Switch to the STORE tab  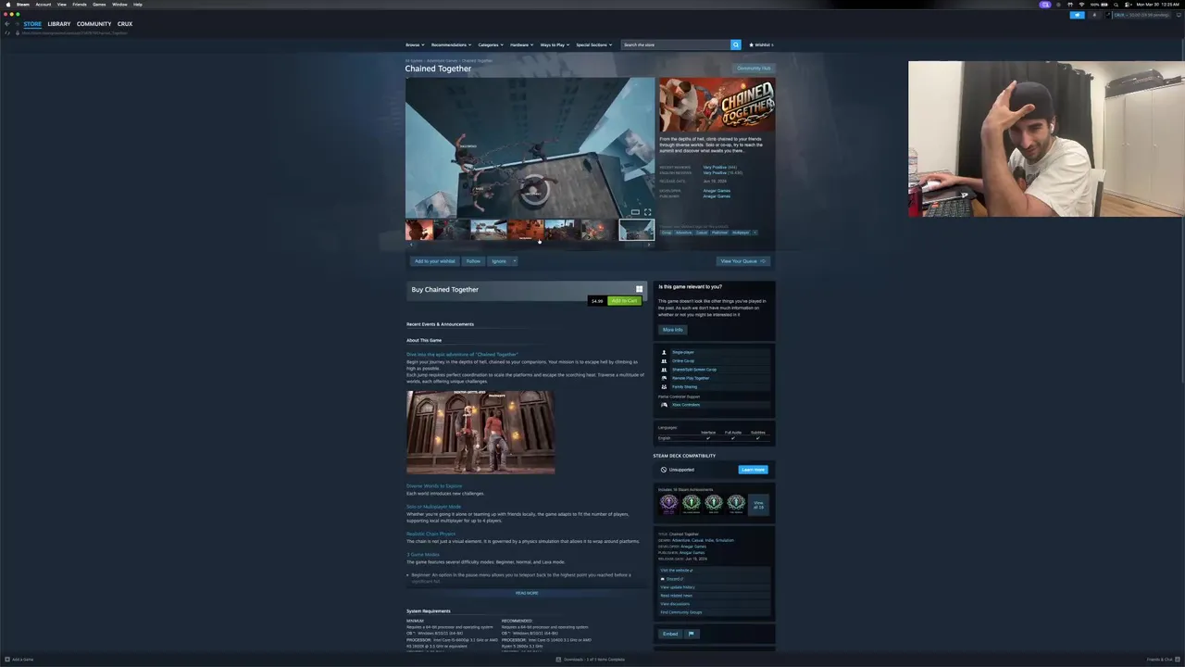[x=32, y=24]
